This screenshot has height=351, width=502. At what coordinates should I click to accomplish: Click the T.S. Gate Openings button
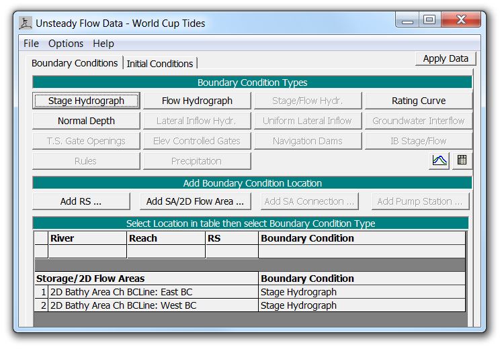pyautogui.click(x=86, y=142)
